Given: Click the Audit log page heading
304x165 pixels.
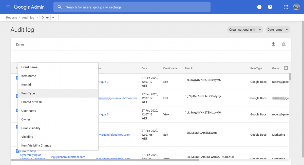Looking at the screenshot, I should (22, 30).
